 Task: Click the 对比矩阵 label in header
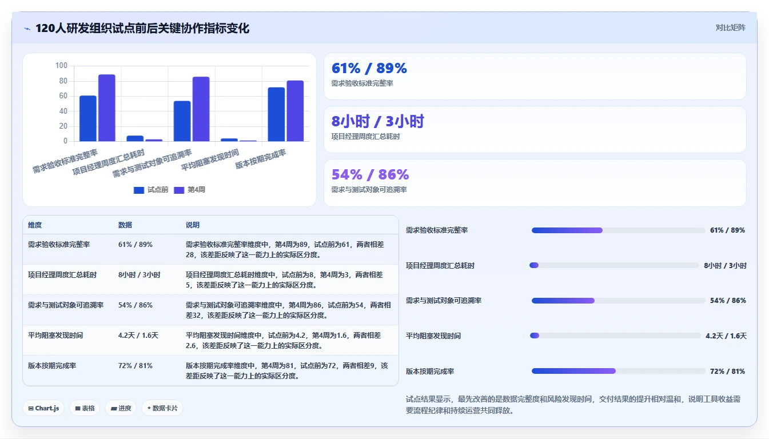(731, 27)
